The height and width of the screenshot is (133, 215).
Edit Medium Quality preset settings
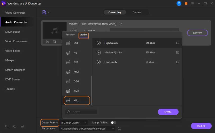pyautogui.click(x=177, y=53)
